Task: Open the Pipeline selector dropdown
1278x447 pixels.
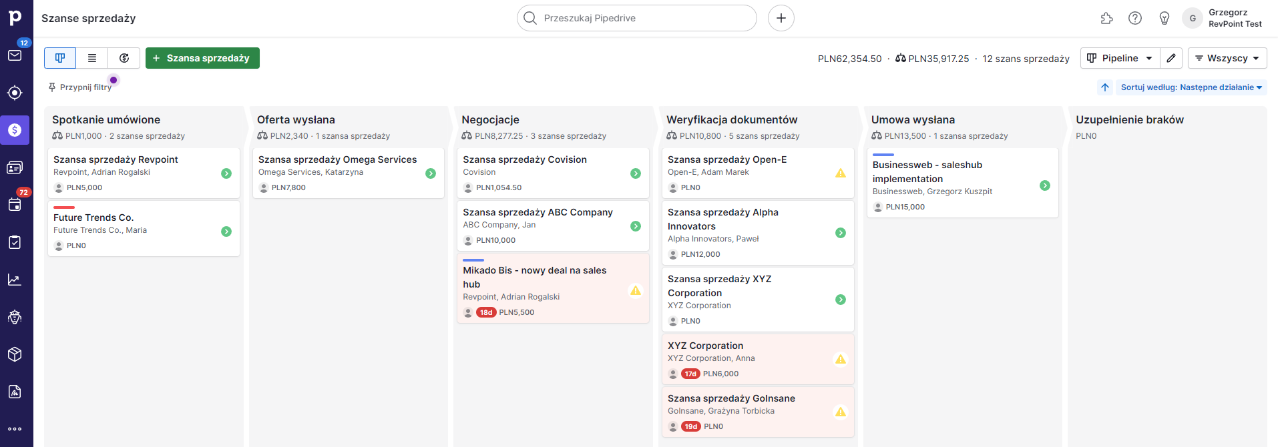Action: click(1120, 58)
